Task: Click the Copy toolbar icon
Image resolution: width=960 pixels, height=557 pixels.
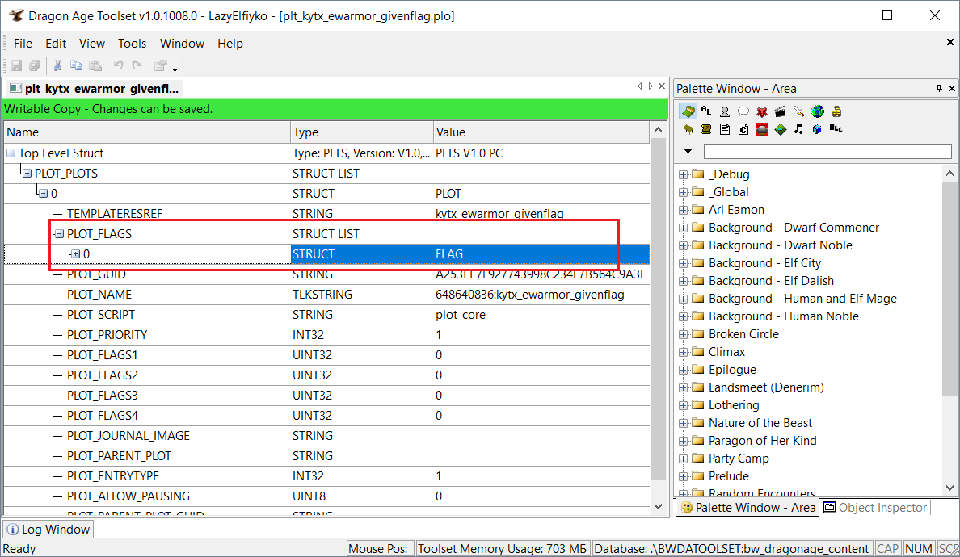Action: pyautogui.click(x=76, y=65)
